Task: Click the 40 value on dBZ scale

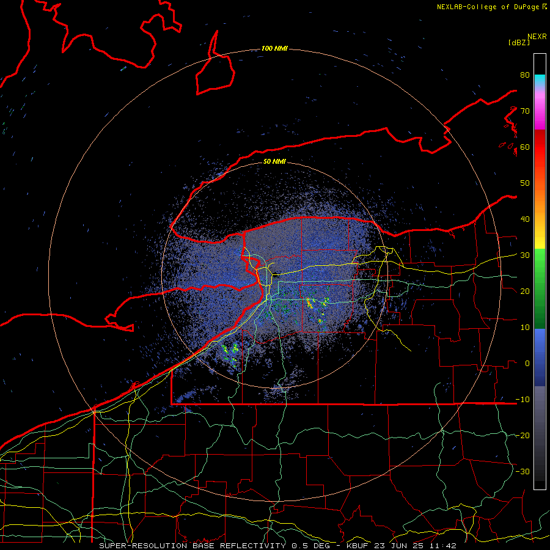Action: 525,219
